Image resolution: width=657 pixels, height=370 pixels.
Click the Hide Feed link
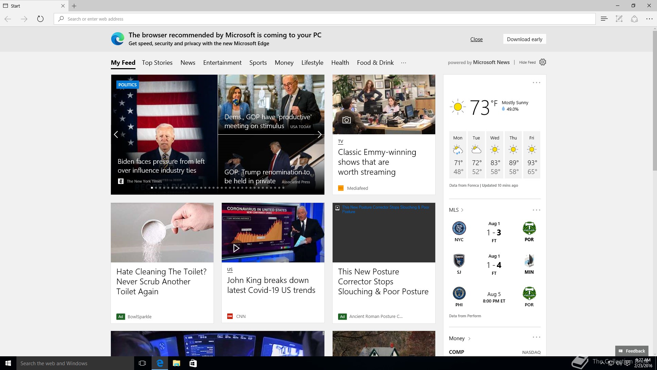tap(527, 62)
